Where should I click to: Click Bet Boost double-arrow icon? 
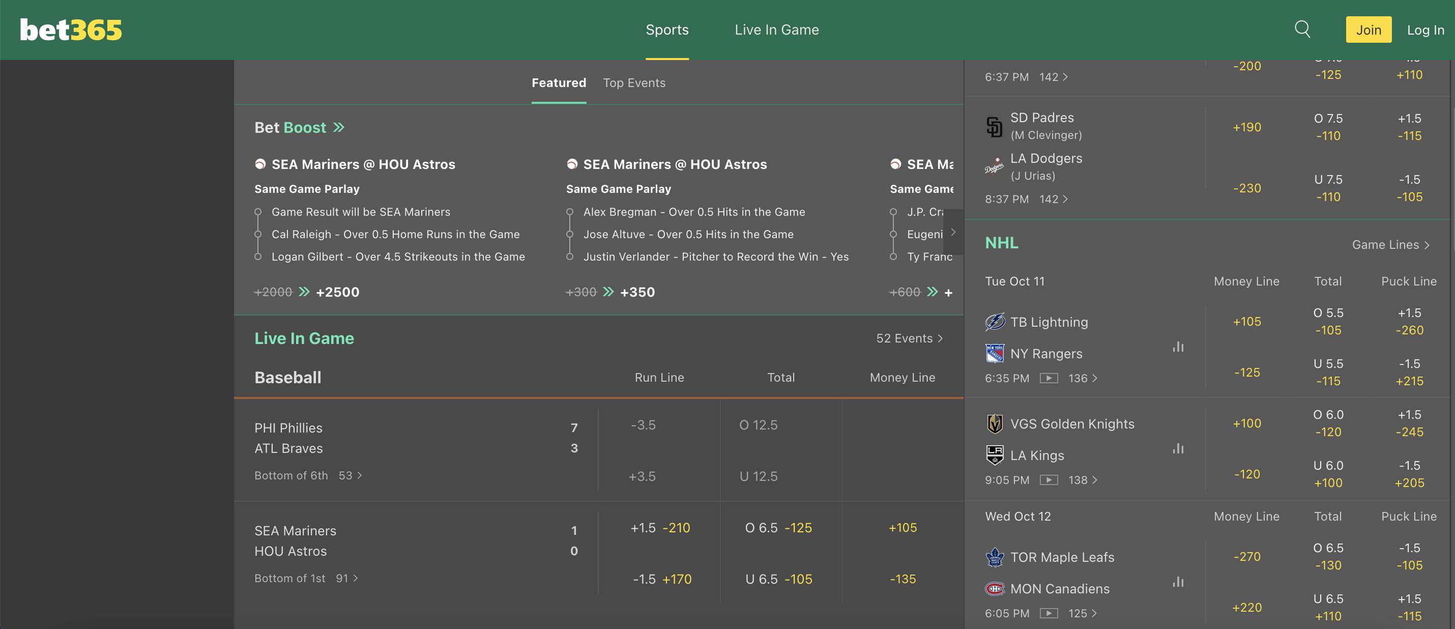[x=338, y=128]
